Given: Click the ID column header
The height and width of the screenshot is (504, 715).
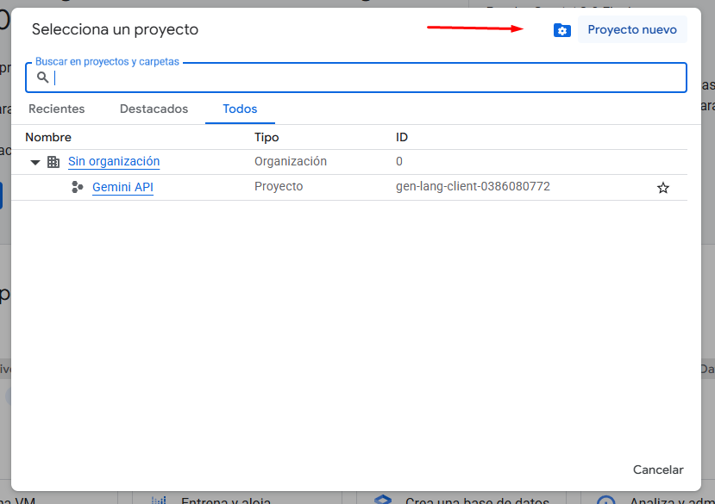Looking at the screenshot, I should tap(402, 137).
